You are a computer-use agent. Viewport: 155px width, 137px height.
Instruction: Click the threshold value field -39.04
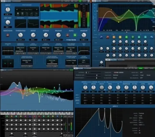pyautogui.click(x=20, y=40)
